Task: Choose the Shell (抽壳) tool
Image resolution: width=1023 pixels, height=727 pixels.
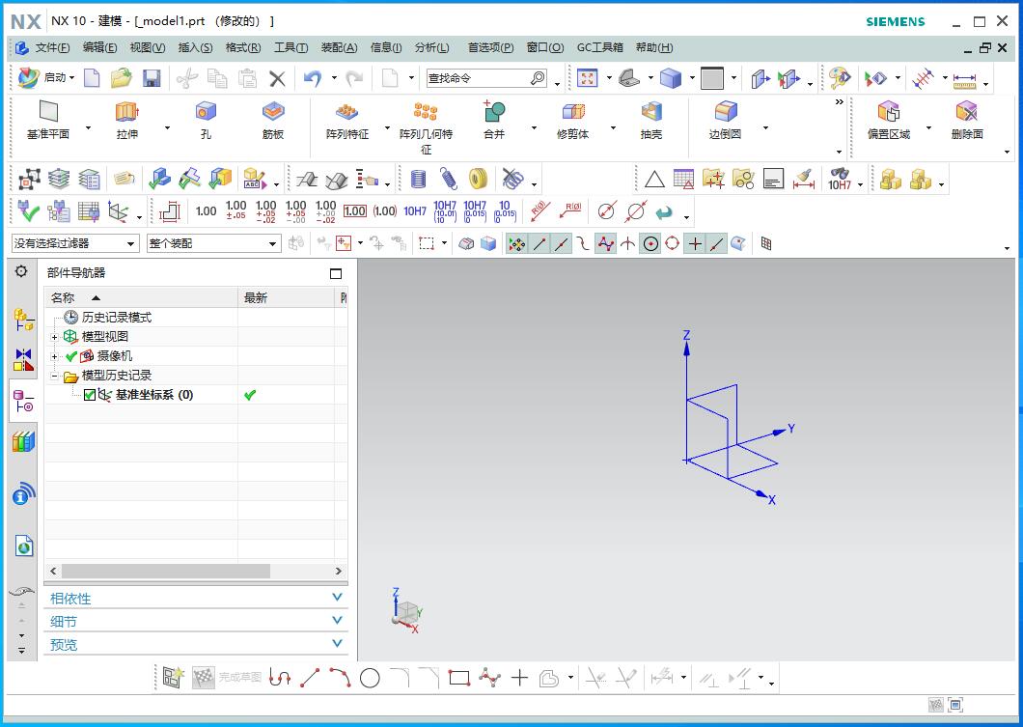Action: pyautogui.click(x=651, y=112)
